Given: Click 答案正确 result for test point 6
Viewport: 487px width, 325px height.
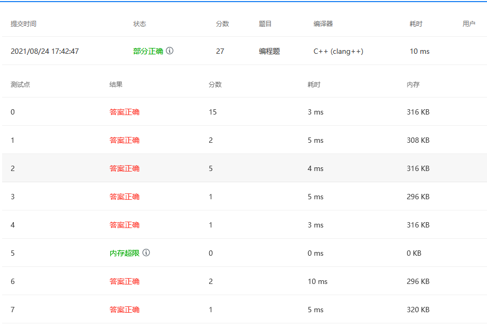Looking at the screenshot, I should point(124,281).
